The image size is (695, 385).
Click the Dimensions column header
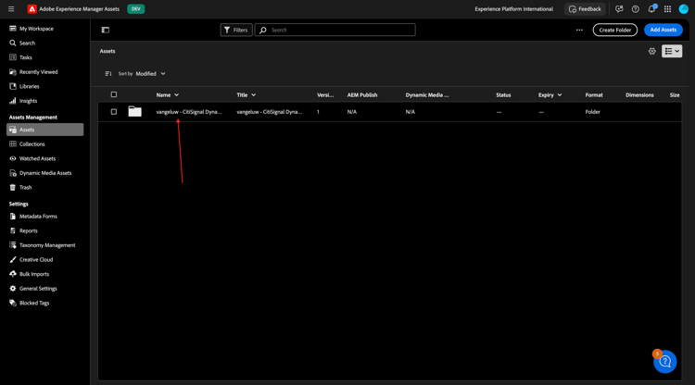[x=639, y=95]
